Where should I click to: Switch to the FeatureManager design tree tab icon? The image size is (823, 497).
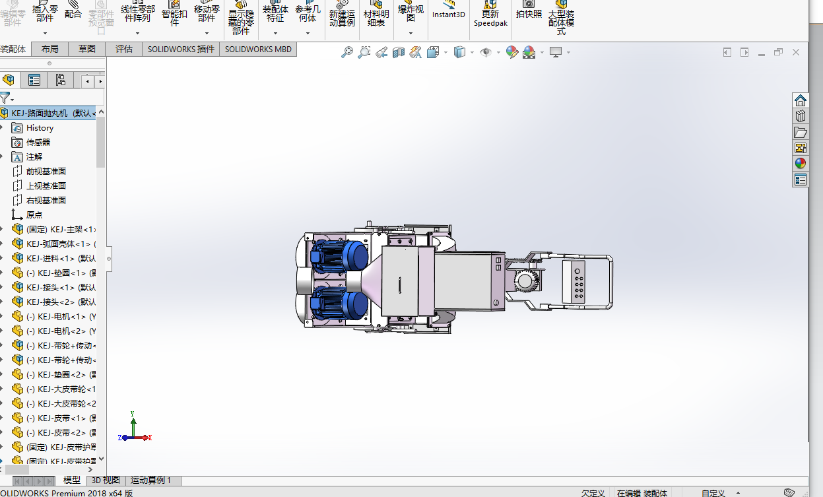coord(9,81)
